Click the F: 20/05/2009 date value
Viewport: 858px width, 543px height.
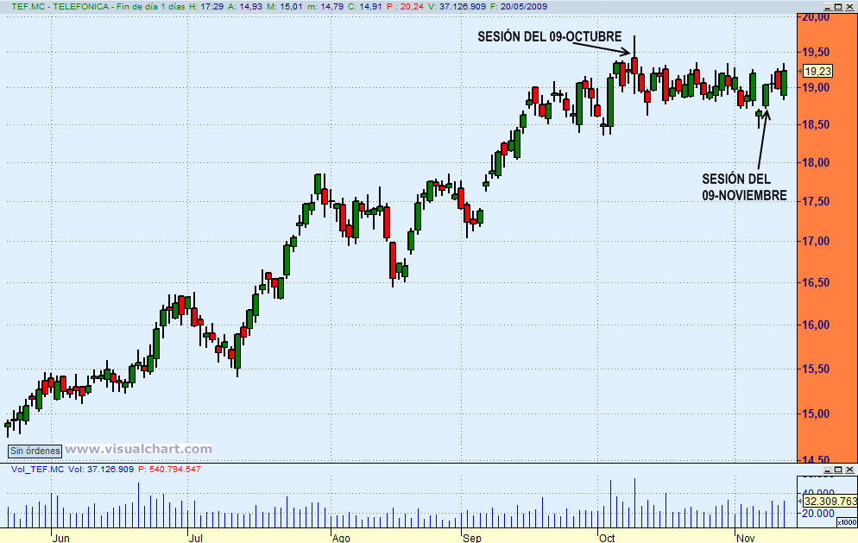pos(518,7)
